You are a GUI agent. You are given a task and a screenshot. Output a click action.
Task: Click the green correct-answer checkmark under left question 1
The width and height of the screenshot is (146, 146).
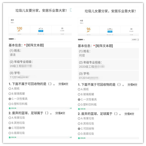point(10,108)
